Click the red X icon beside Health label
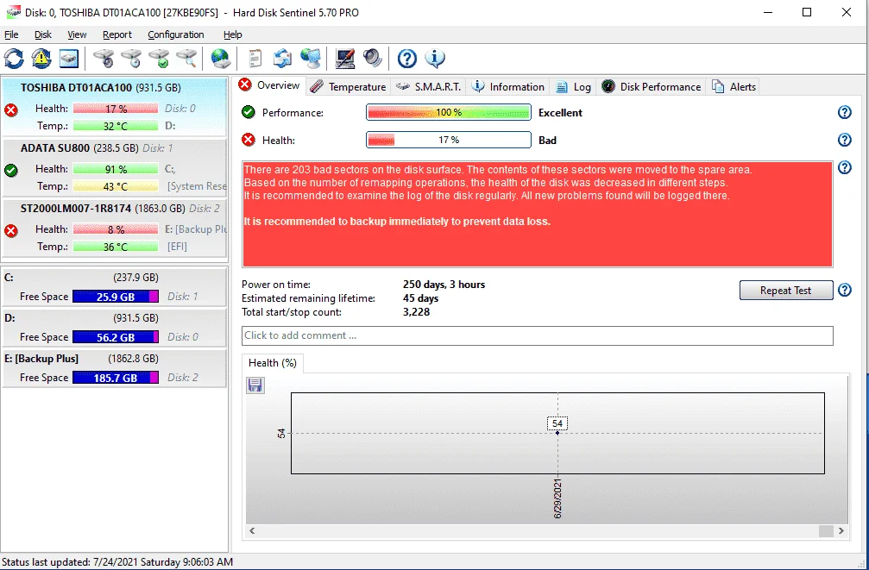869x570 pixels. [249, 141]
